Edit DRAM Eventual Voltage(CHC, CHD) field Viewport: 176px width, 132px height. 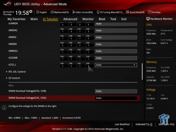[x=116, y=98]
